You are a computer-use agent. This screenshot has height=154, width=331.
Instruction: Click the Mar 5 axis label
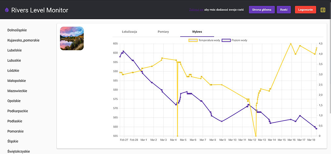click(x=183, y=140)
